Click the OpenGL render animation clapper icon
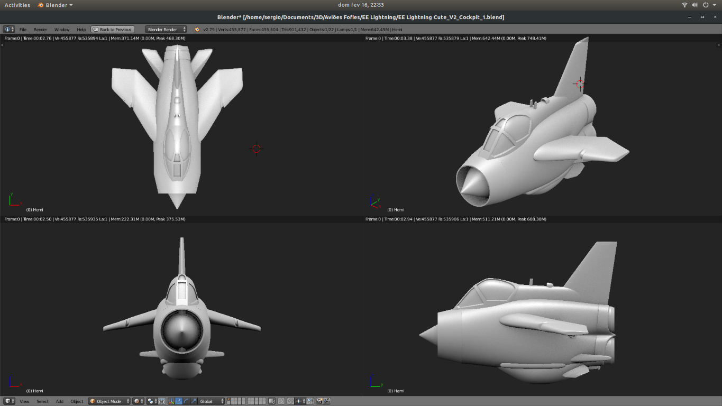Viewport: 722px width, 406px height. point(327,401)
